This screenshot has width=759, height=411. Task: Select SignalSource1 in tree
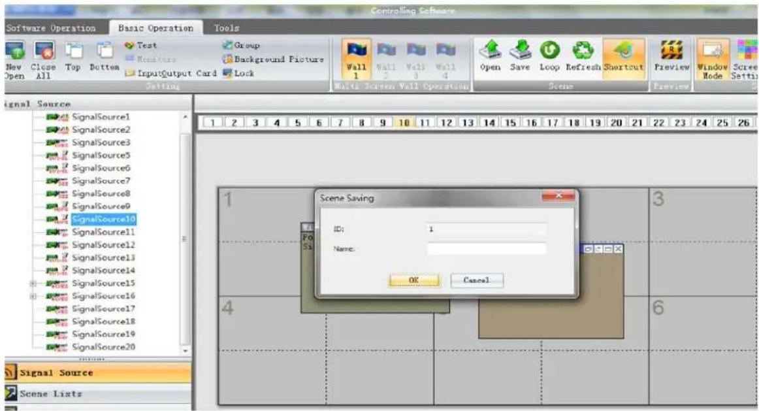tap(101, 117)
